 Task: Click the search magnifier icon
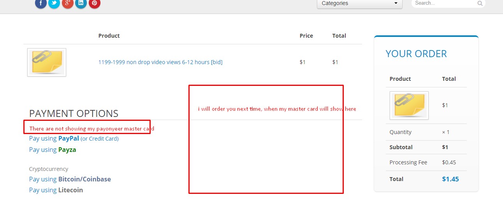pos(480,3)
